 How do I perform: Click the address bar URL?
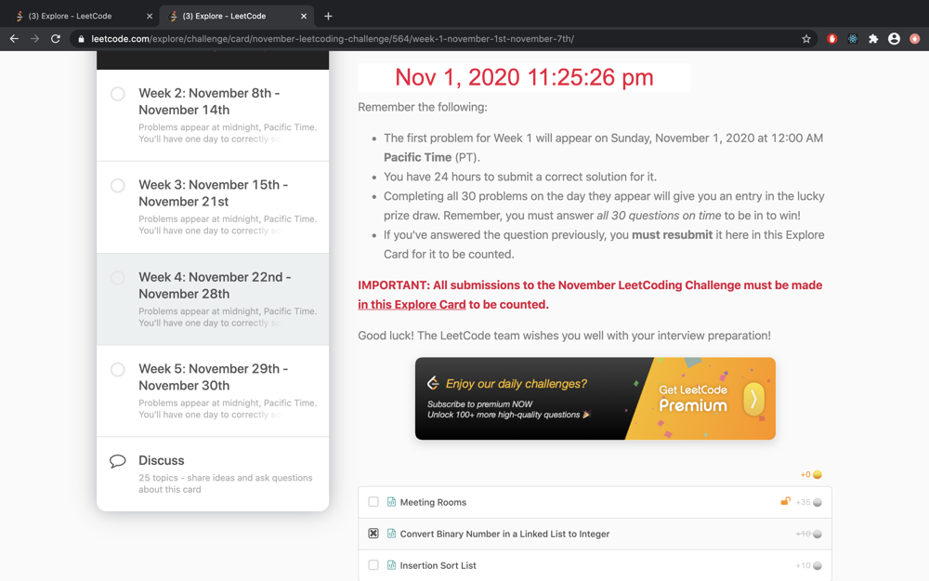pos(333,38)
